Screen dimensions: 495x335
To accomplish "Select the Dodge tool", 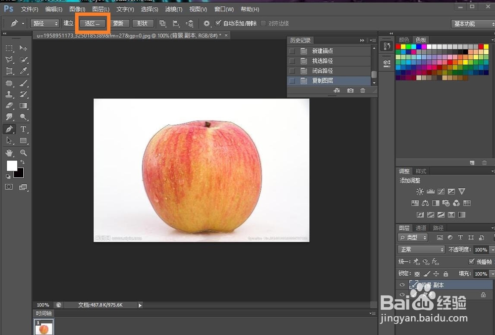I will 23,117.
